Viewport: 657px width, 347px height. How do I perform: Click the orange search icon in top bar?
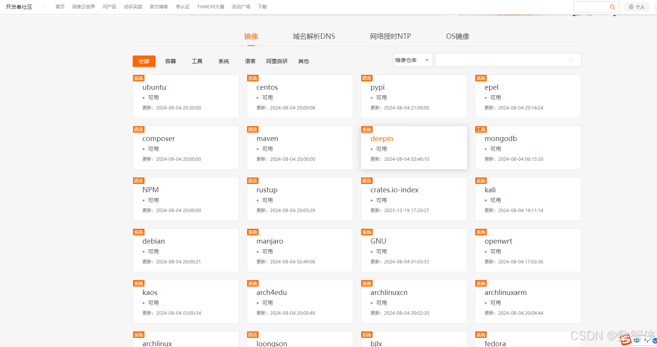click(x=613, y=7)
